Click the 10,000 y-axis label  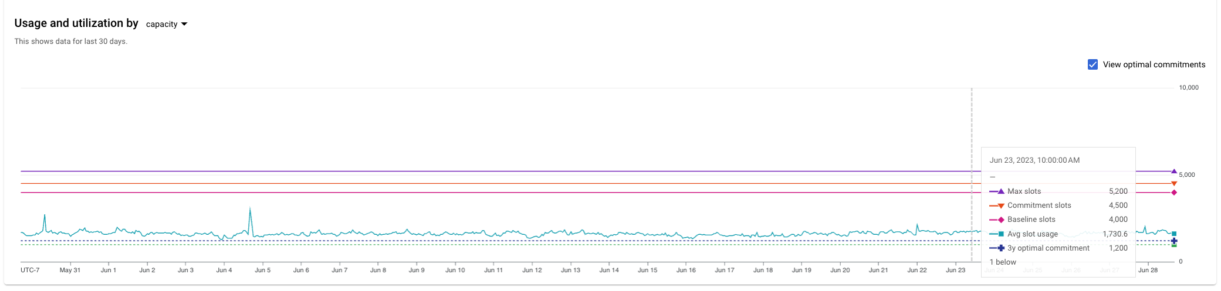1189,87
